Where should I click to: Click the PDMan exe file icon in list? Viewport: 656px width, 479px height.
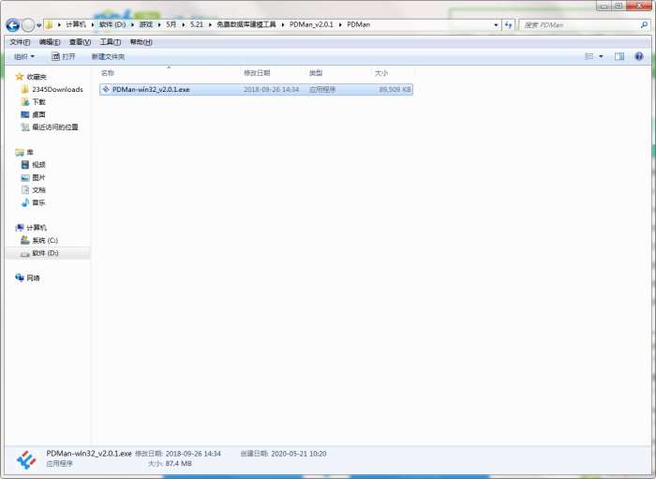(x=106, y=89)
